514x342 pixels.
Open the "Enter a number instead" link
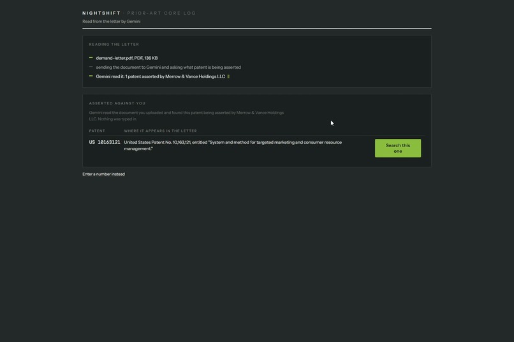coord(103,174)
